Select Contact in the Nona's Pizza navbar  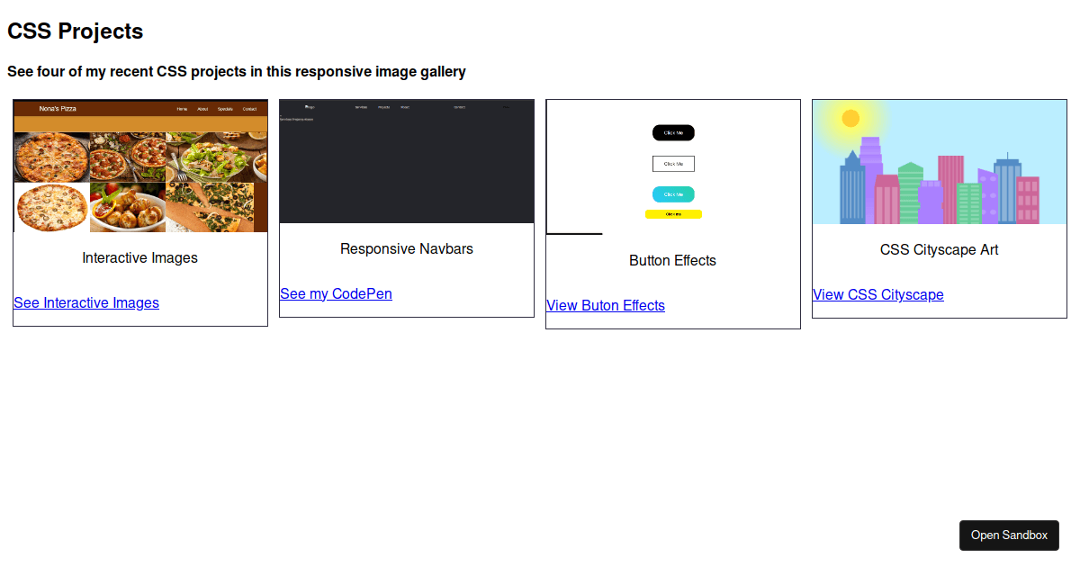point(250,108)
